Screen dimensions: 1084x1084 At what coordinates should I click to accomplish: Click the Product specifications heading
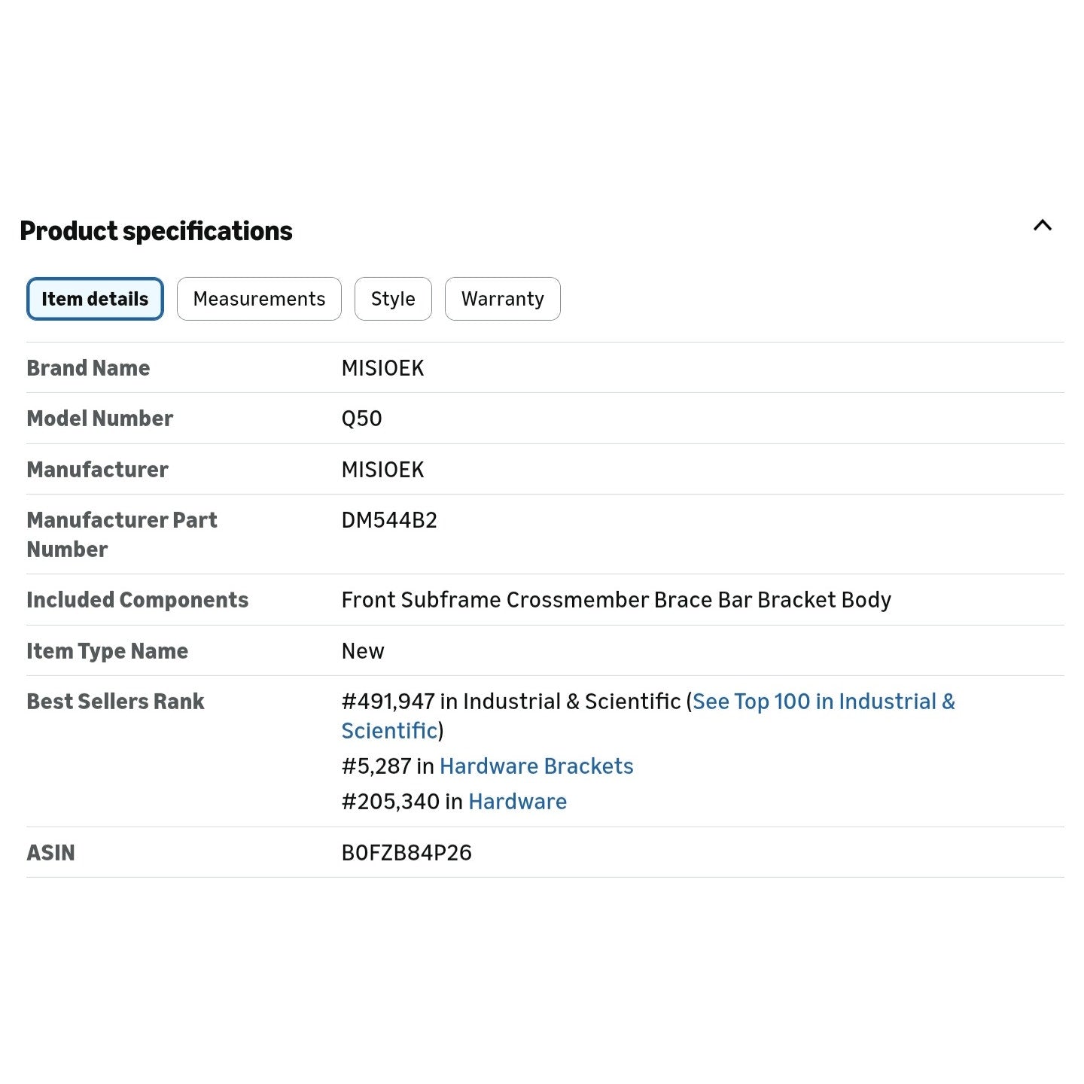point(157,230)
